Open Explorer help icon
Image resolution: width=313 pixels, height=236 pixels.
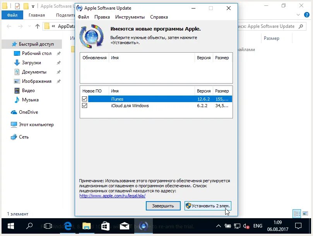[x=306, y=15]
